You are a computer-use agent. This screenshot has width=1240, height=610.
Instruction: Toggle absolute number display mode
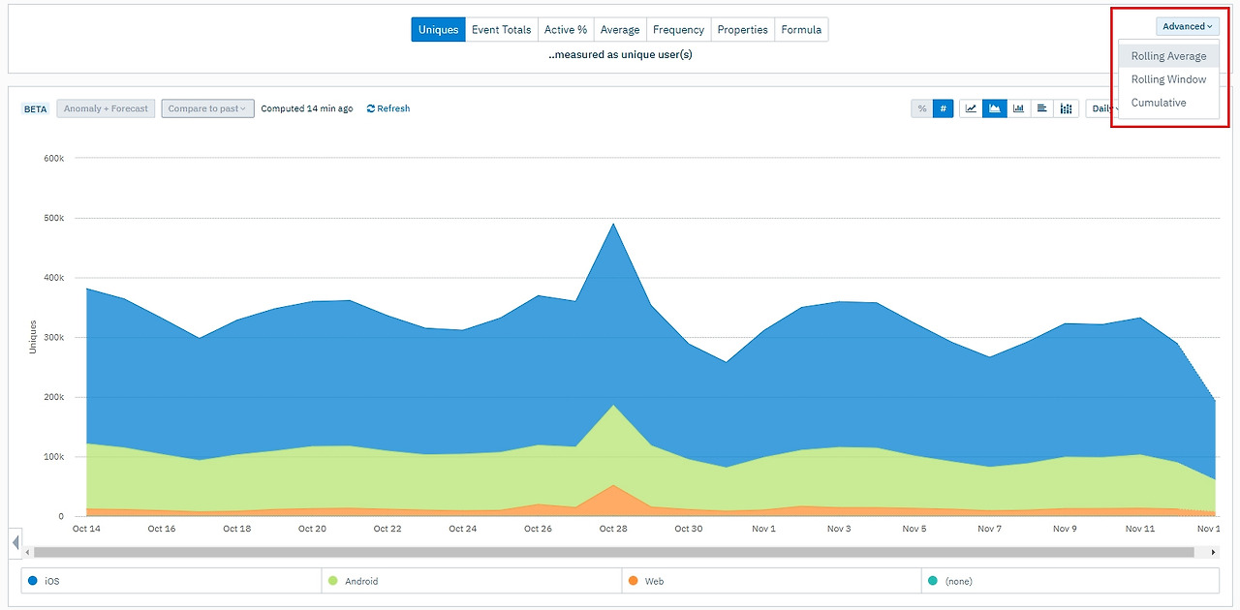point(943,108)
